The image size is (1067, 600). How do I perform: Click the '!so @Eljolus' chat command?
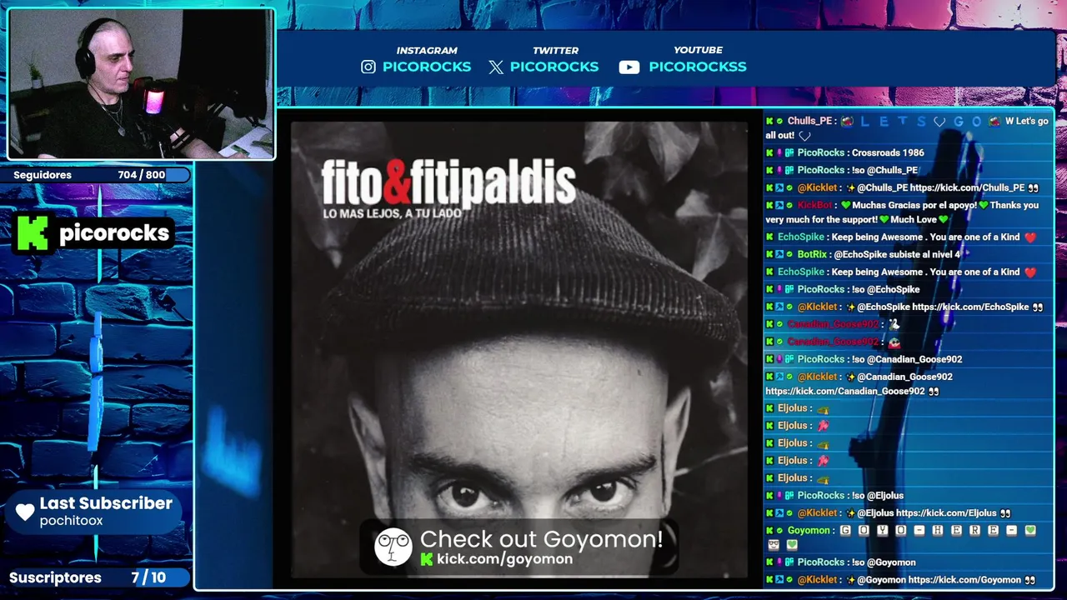878,496
